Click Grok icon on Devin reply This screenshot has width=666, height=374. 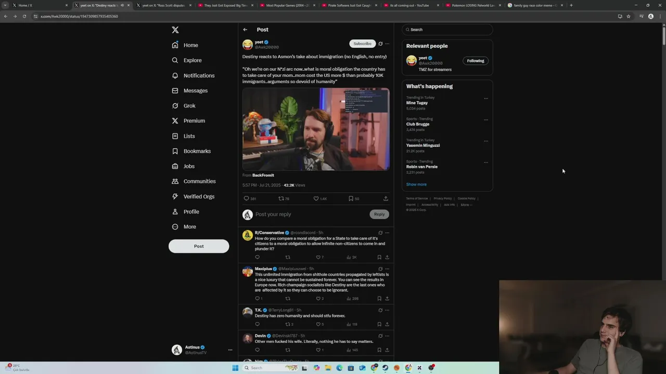[x=380, y=336]
